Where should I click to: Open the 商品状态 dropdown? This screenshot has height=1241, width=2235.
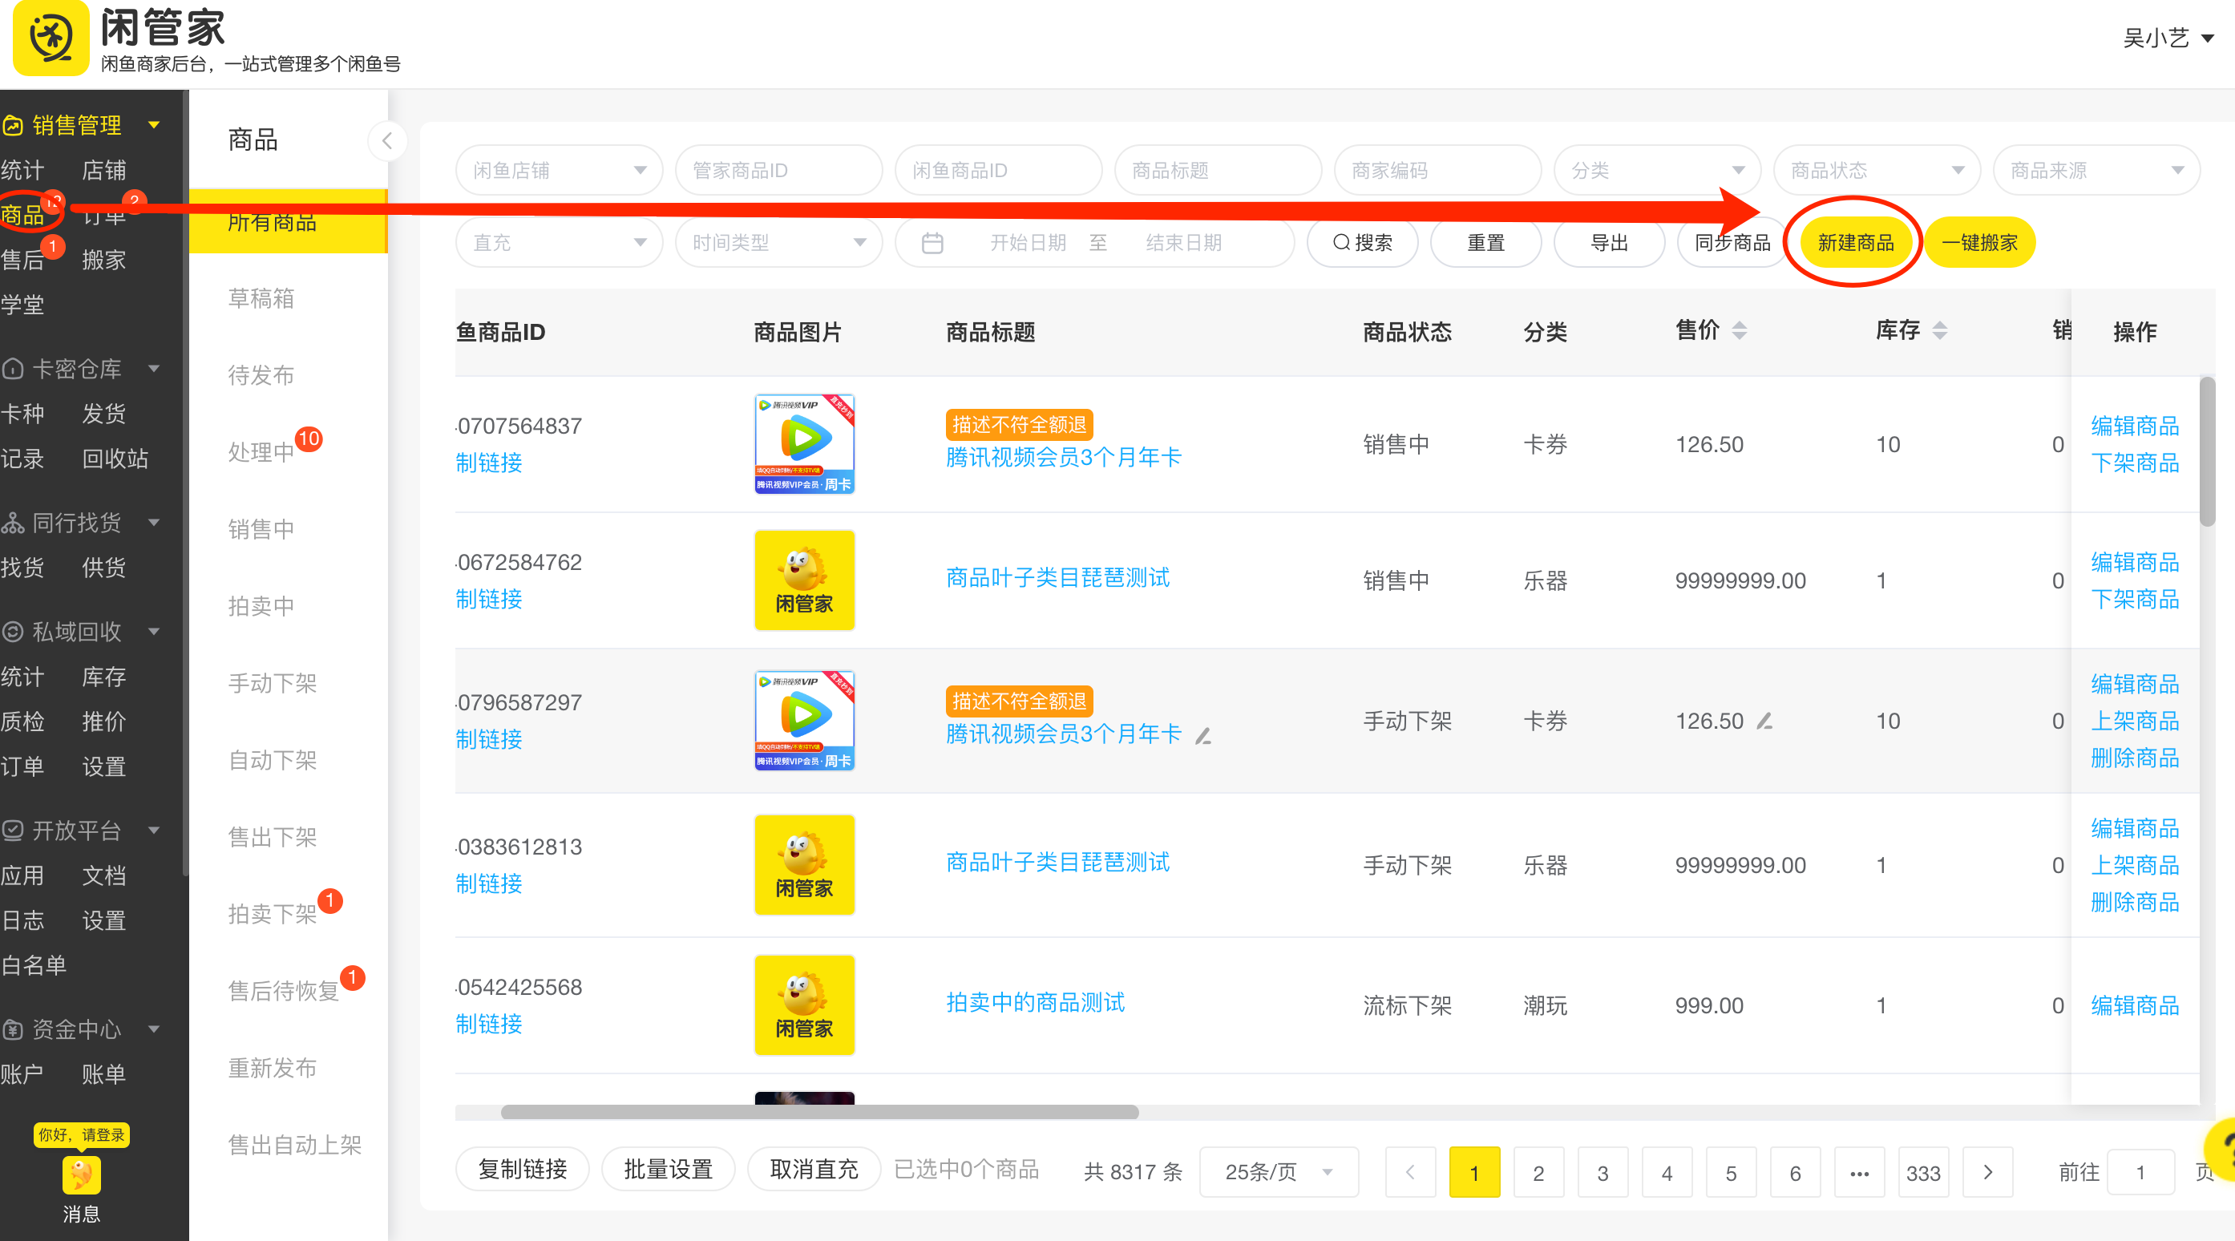coord(1876,170)
